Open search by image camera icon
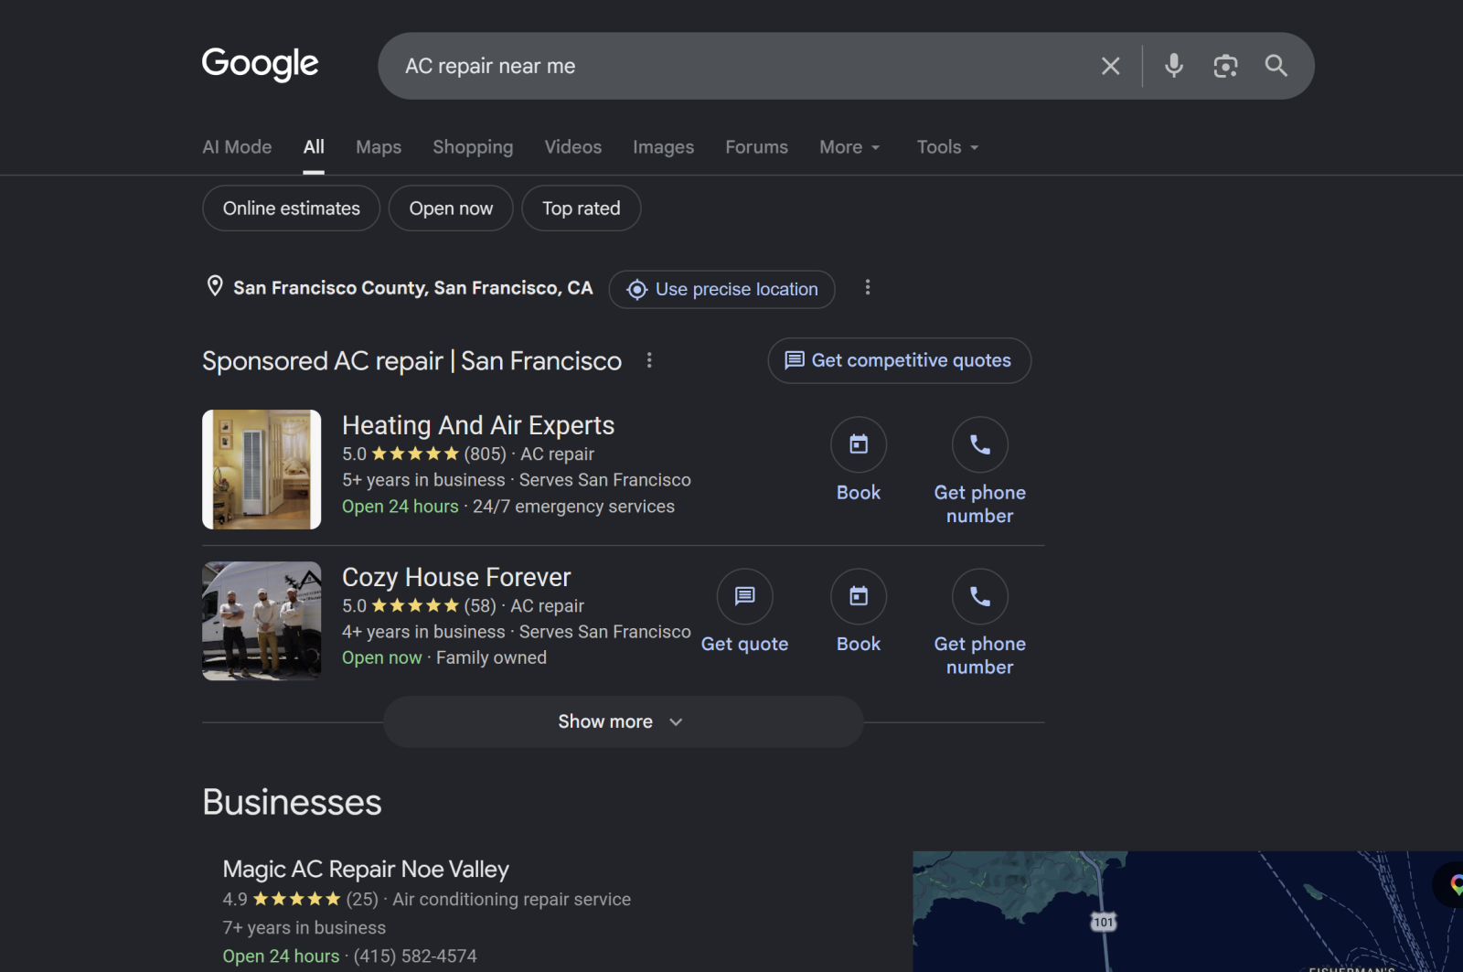The image size is (1463, 972). 1225,66
